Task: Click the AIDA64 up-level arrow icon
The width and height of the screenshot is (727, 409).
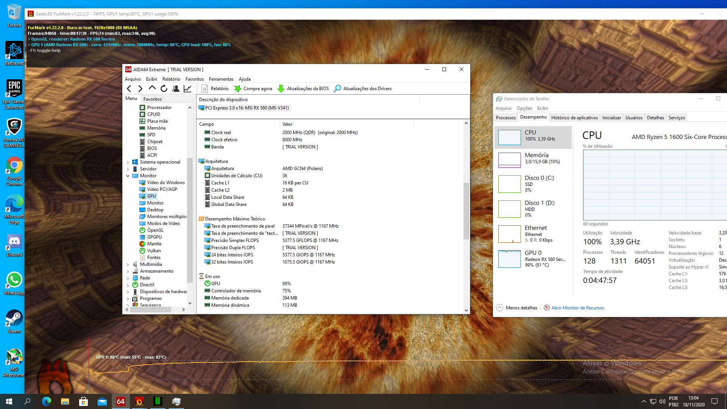Action: tap(152, 88)
